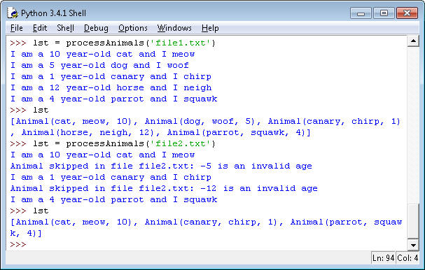Image resolution: width=425 pixels, height=270 pixels.
Task: Click the vertical scrollbar thumb
Action: [413, 221]
